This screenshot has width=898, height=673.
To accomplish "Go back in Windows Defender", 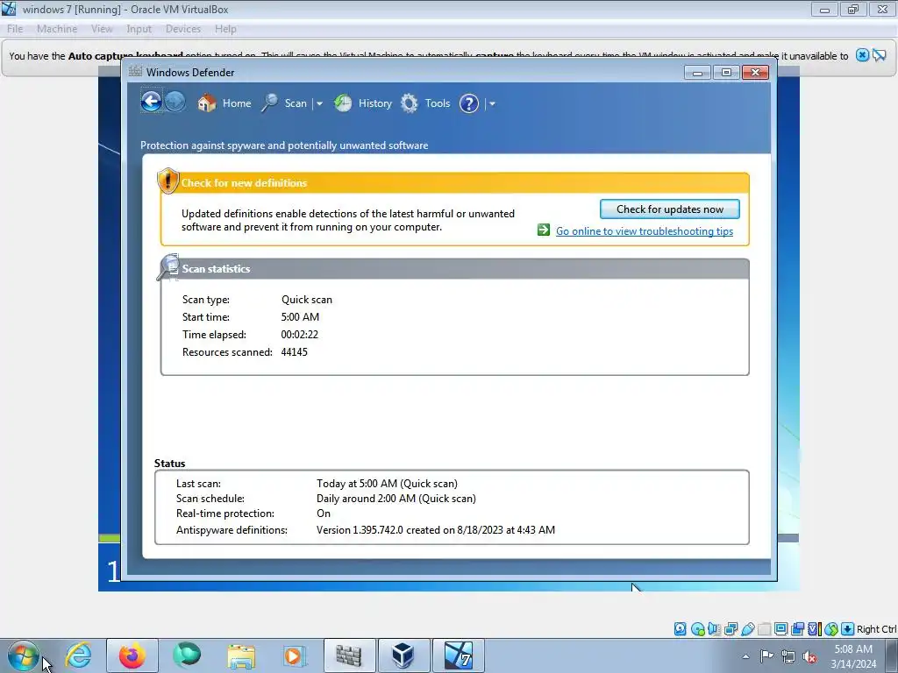I will pos(151,103).
